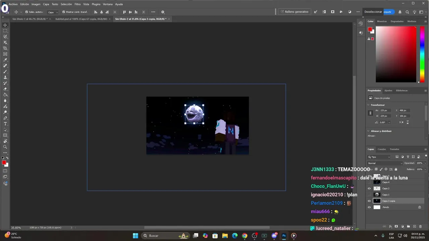
Task: Toggle Quick Mask mode icon
Action: tap(5, 171)
